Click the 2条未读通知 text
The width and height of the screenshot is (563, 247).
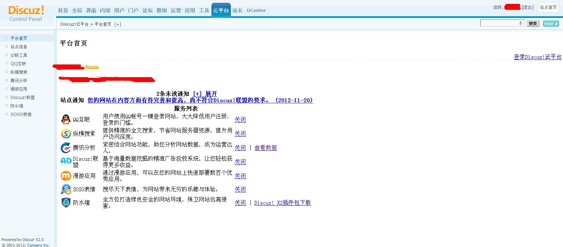coord(173,94)
